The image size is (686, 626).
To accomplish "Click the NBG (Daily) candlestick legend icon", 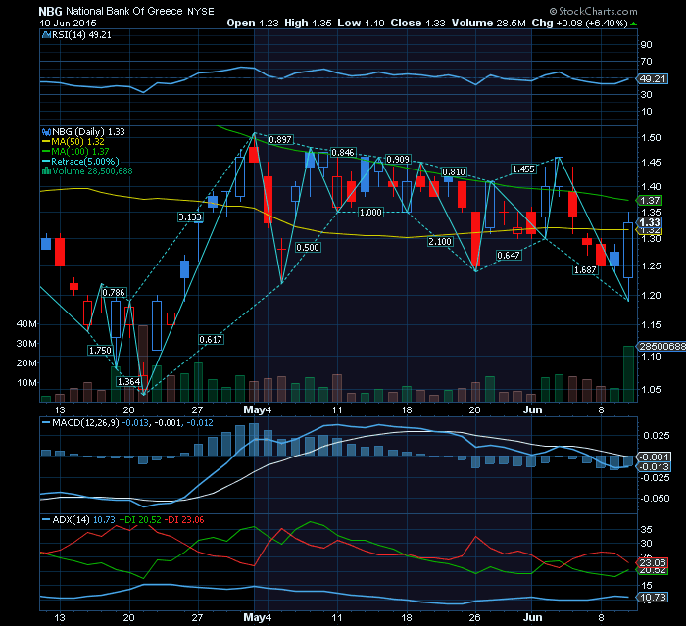I will click(x=46, y=131).
